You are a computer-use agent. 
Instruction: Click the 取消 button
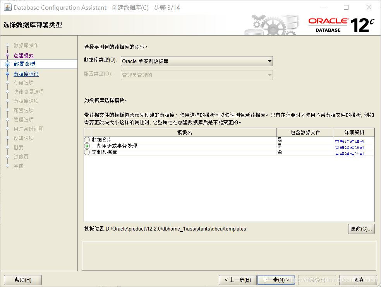[x=358, y=280]
